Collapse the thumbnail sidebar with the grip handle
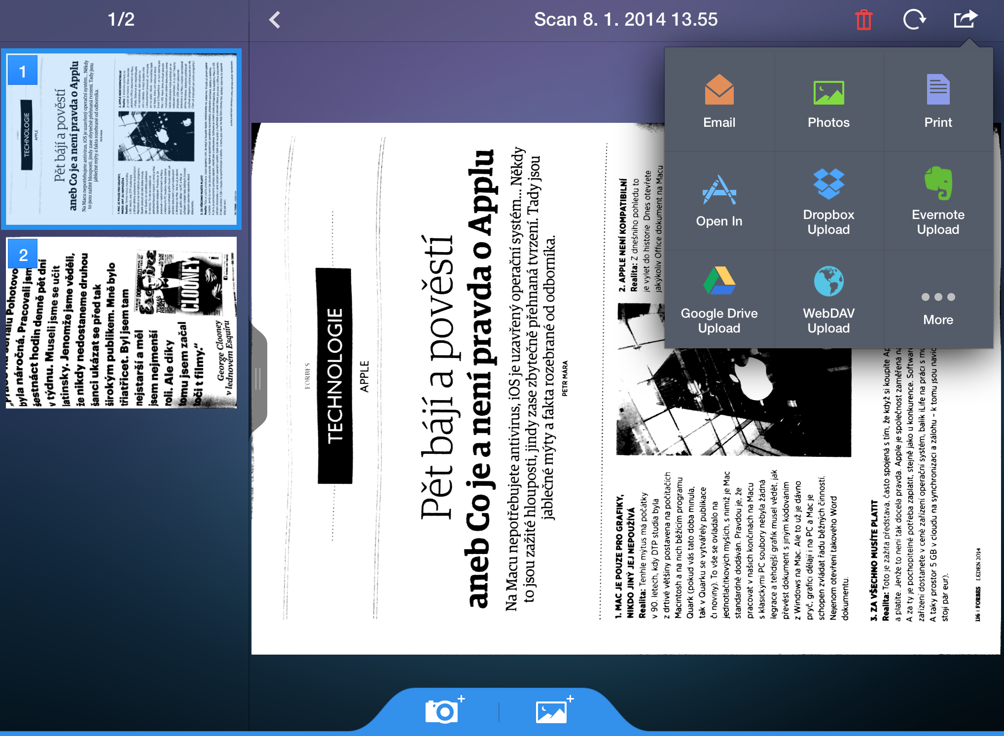The image size is (1004, 736). tap(258, 378)
